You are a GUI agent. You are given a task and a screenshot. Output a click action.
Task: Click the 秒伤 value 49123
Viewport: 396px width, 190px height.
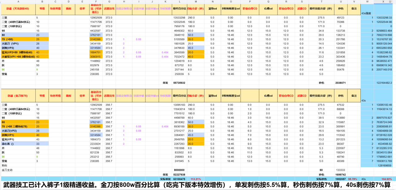tap(340, 18)
